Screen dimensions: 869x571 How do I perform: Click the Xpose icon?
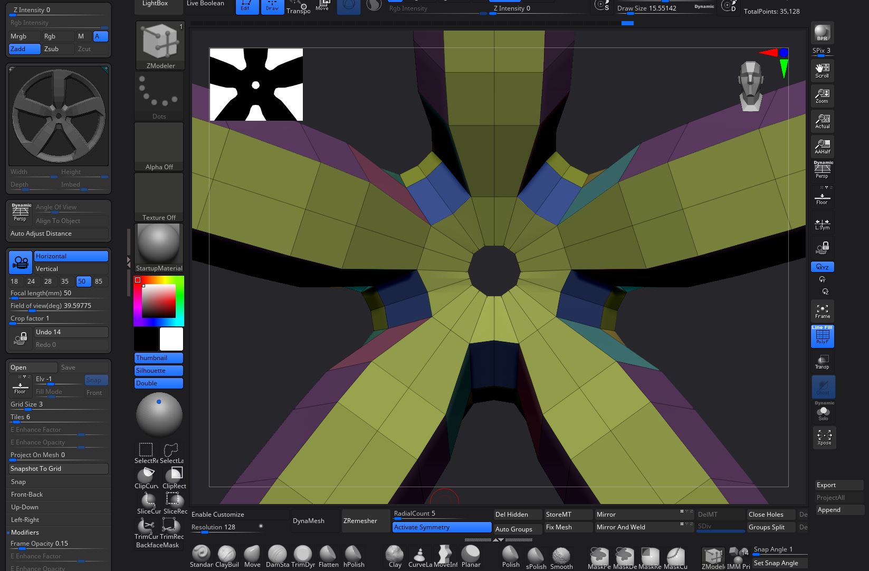click(x=824, y=437)
